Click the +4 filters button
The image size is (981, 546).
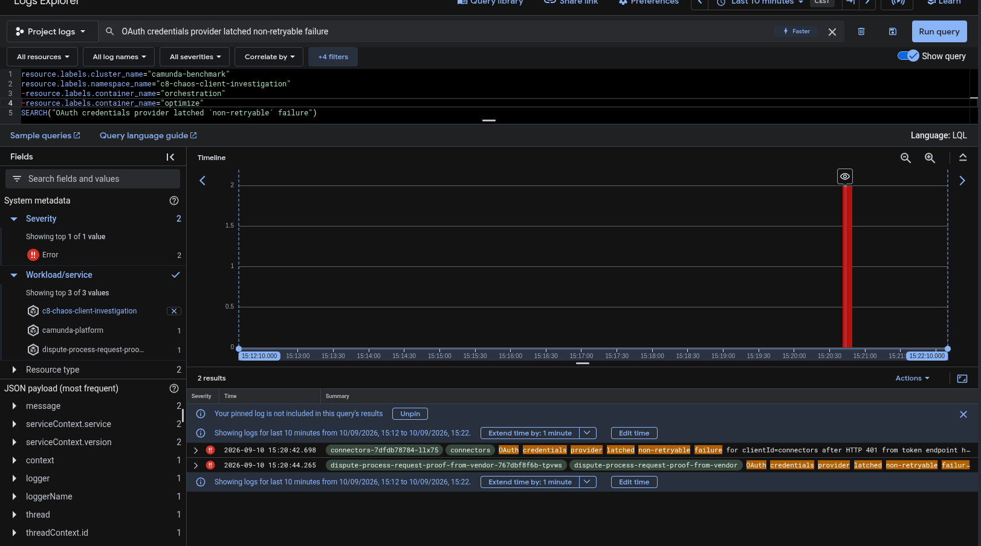coord(333,57)
